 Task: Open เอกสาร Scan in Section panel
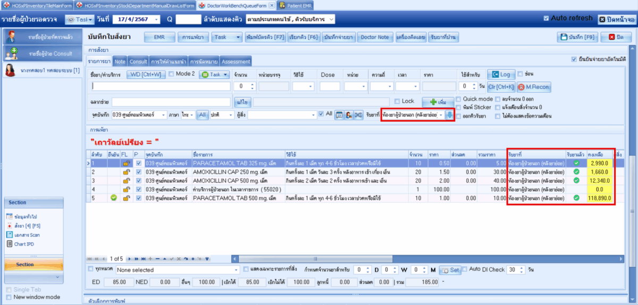[x=27, y=235]
